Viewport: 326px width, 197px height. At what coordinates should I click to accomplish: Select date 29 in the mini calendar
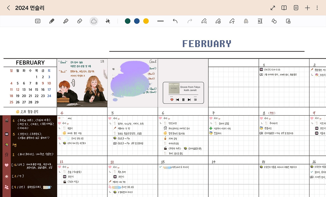[x=37, y=102]
